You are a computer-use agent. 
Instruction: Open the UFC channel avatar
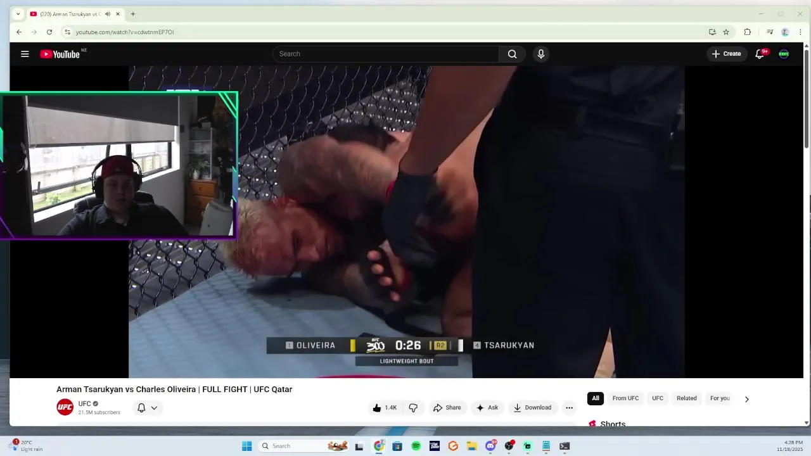pos(65,407)
